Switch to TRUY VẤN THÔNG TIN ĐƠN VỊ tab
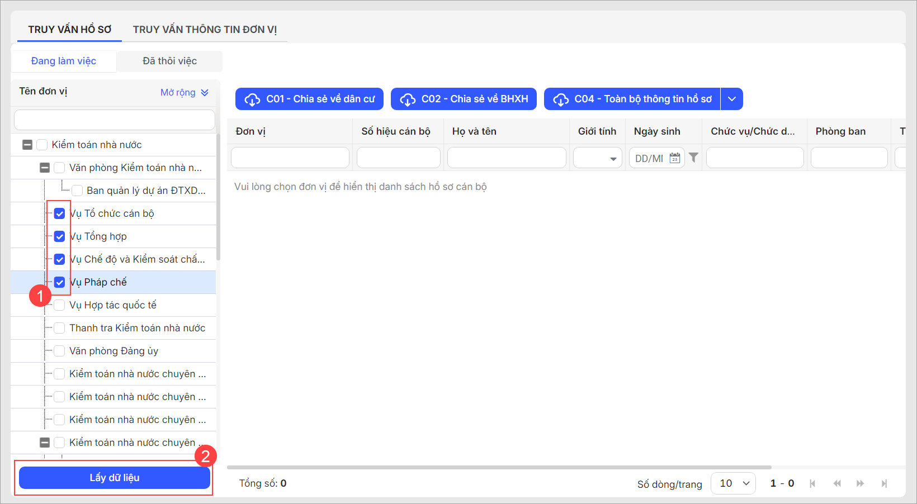The height and width of the screenshot is (504, 917). coord(205,30)
